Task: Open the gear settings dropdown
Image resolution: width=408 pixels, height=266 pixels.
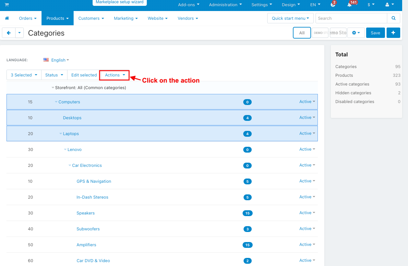Action: pyautogui.click(x=356, y=33)
